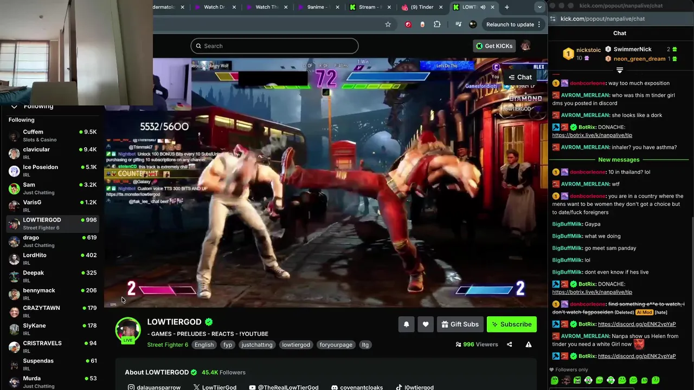694x390 pixels.
Task: Share the stream via share icon
Action: coord(509,344)
